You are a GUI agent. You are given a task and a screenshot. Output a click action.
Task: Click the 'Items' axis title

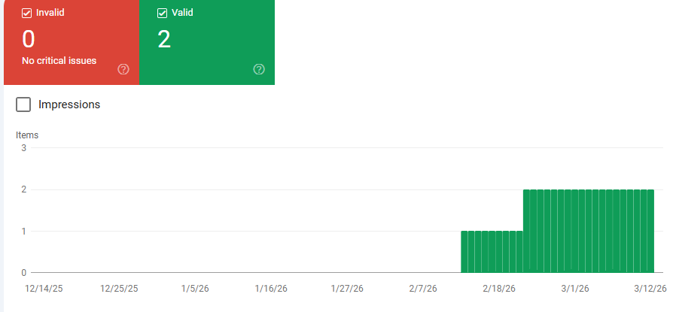[x=27, y=135]
